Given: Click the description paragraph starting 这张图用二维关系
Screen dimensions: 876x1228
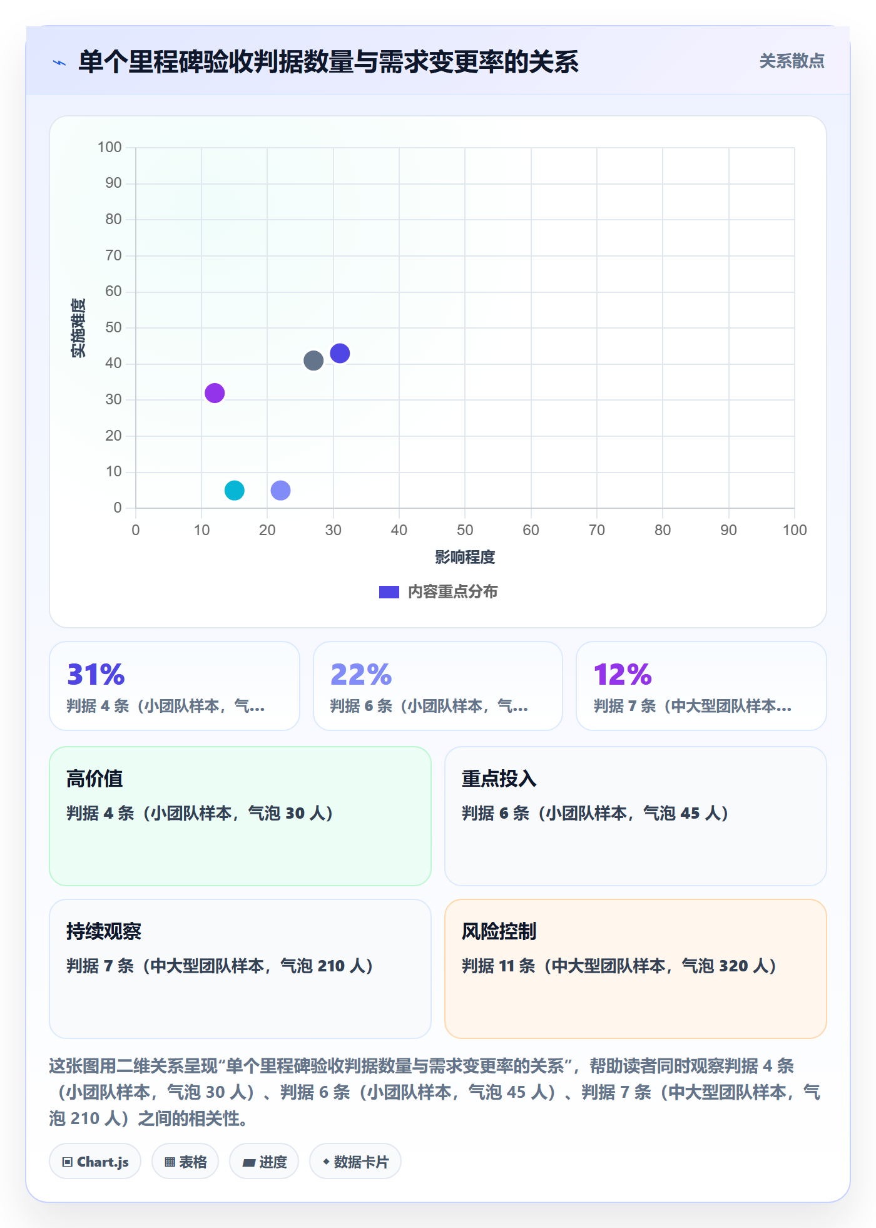Looking at the screenshot, I should pyautogui.click(x=434, y=1092).
